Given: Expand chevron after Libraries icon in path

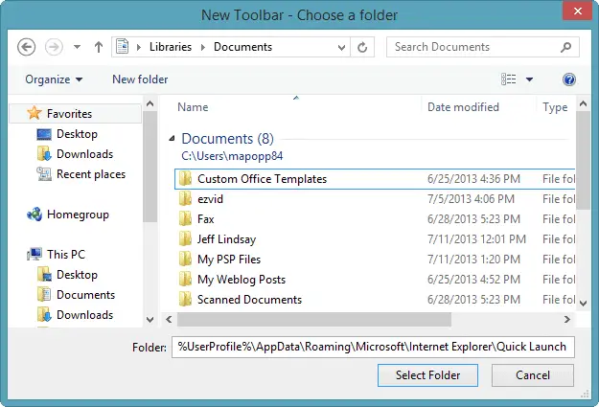Looking at the screenshot, I should (139, 47).
